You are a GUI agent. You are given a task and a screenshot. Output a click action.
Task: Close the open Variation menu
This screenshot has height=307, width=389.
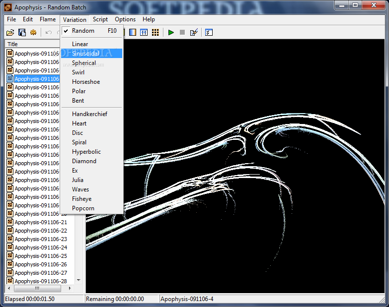[75, 19]
